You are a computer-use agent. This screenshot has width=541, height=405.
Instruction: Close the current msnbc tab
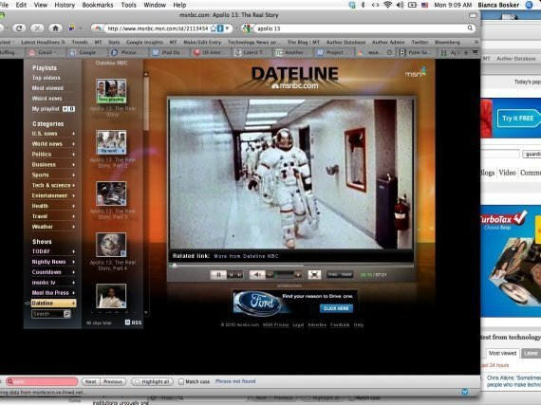389,52
